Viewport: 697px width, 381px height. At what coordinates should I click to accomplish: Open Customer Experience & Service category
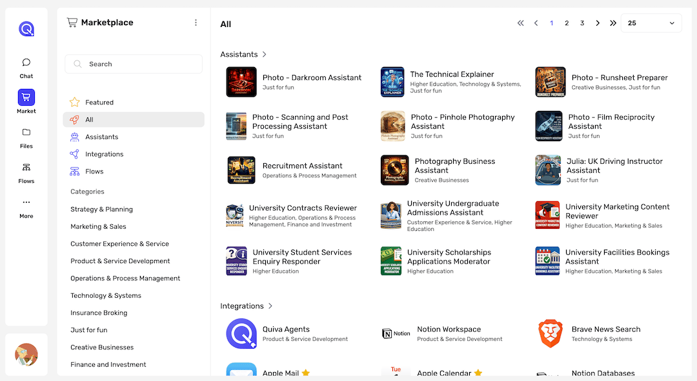(x=119, y=244)
